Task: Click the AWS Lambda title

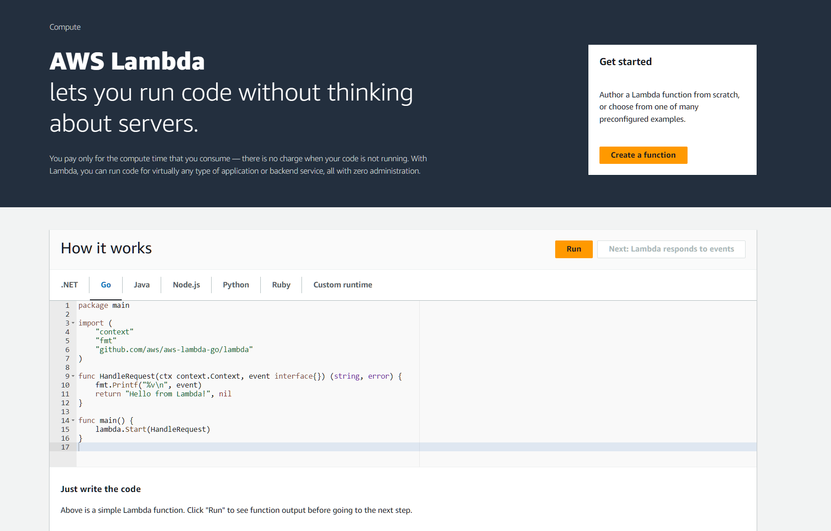Action: click(x=127, y=61)
